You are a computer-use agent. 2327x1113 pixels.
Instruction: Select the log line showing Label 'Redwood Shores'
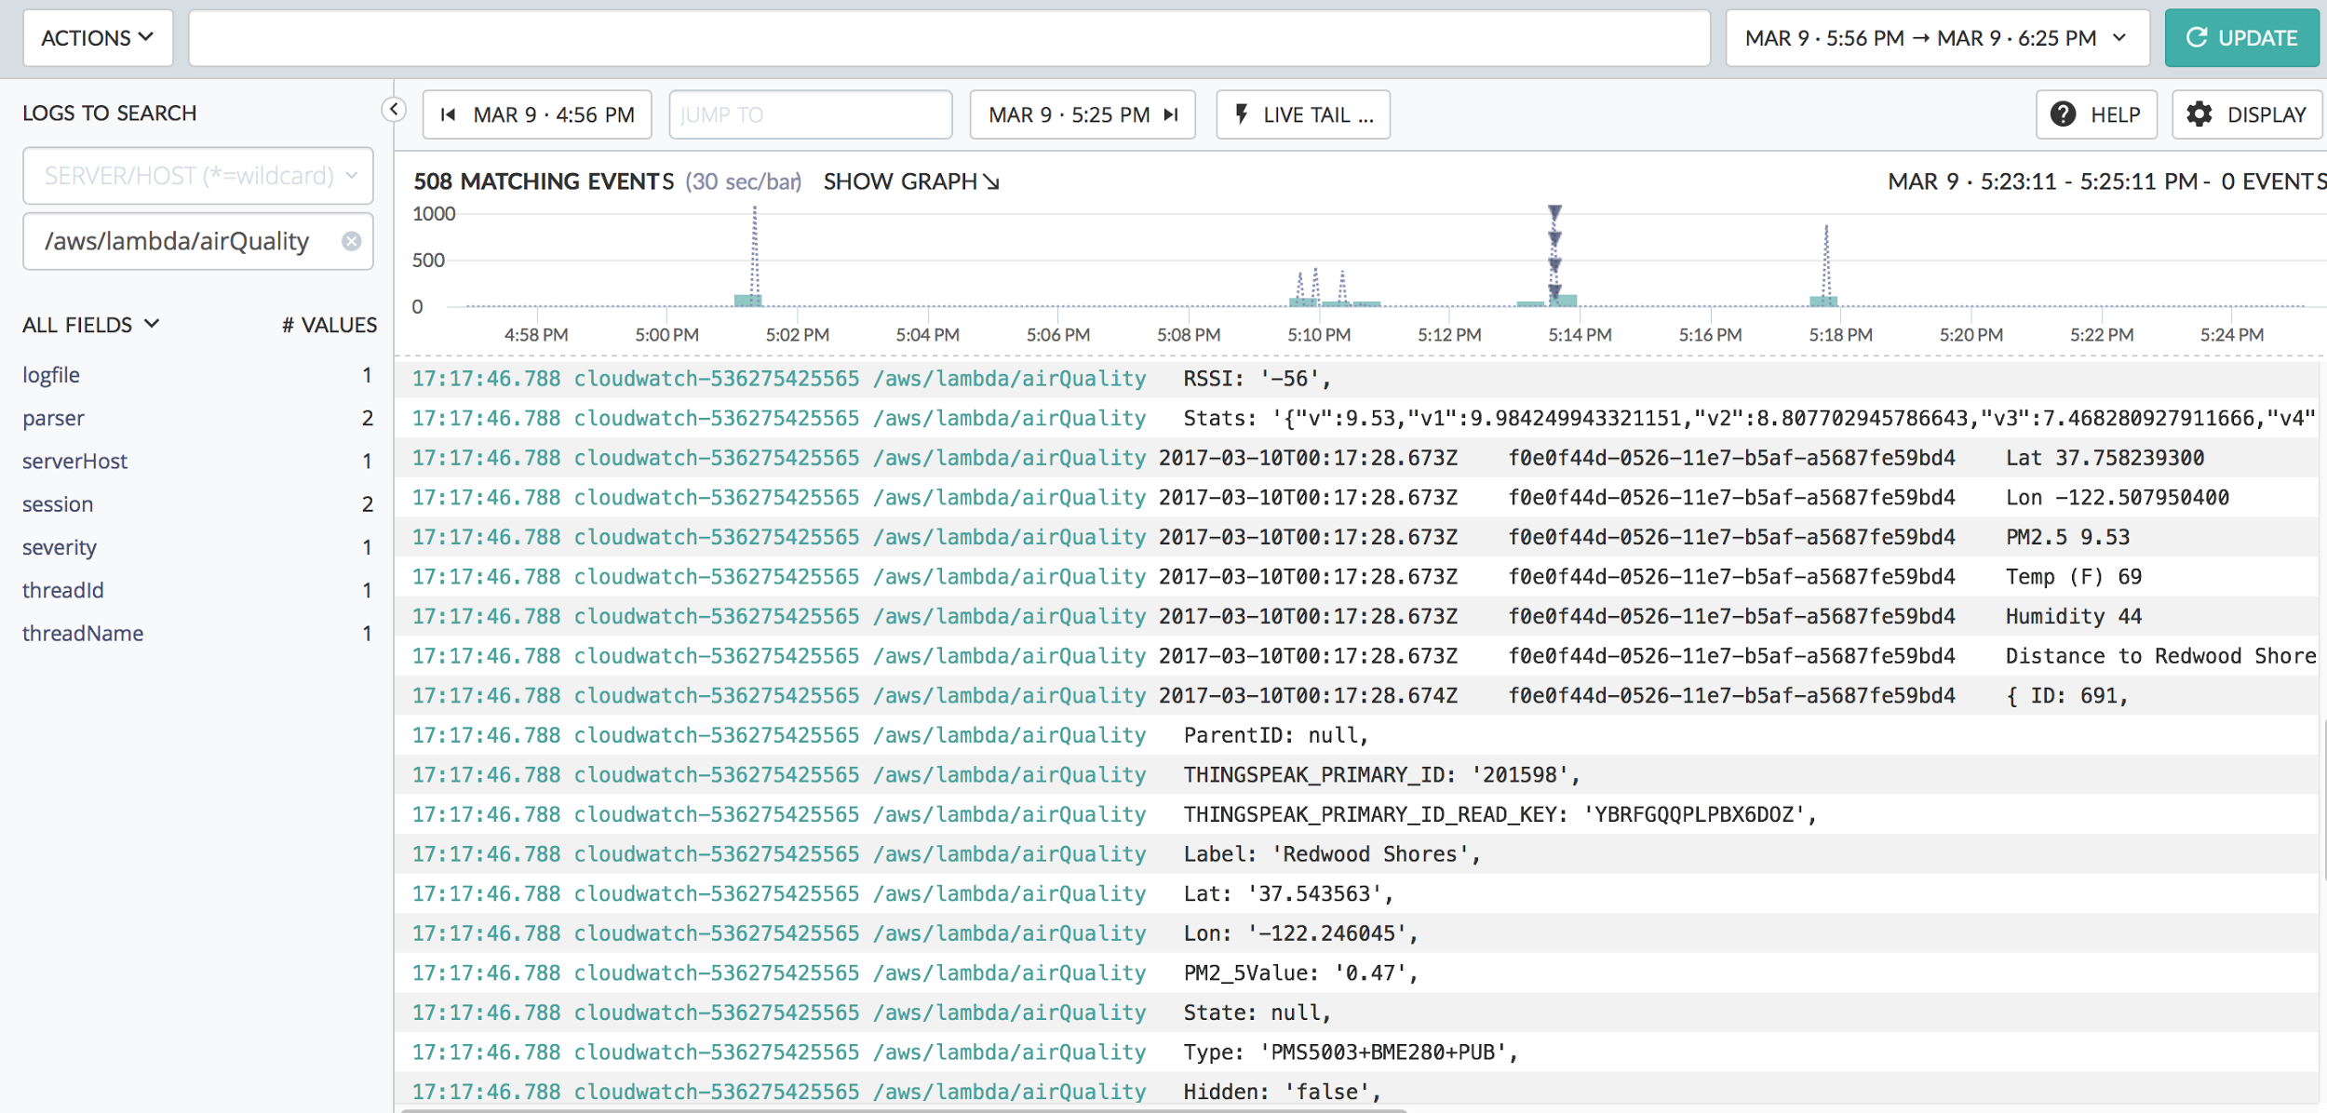(x=1330, y=854)
